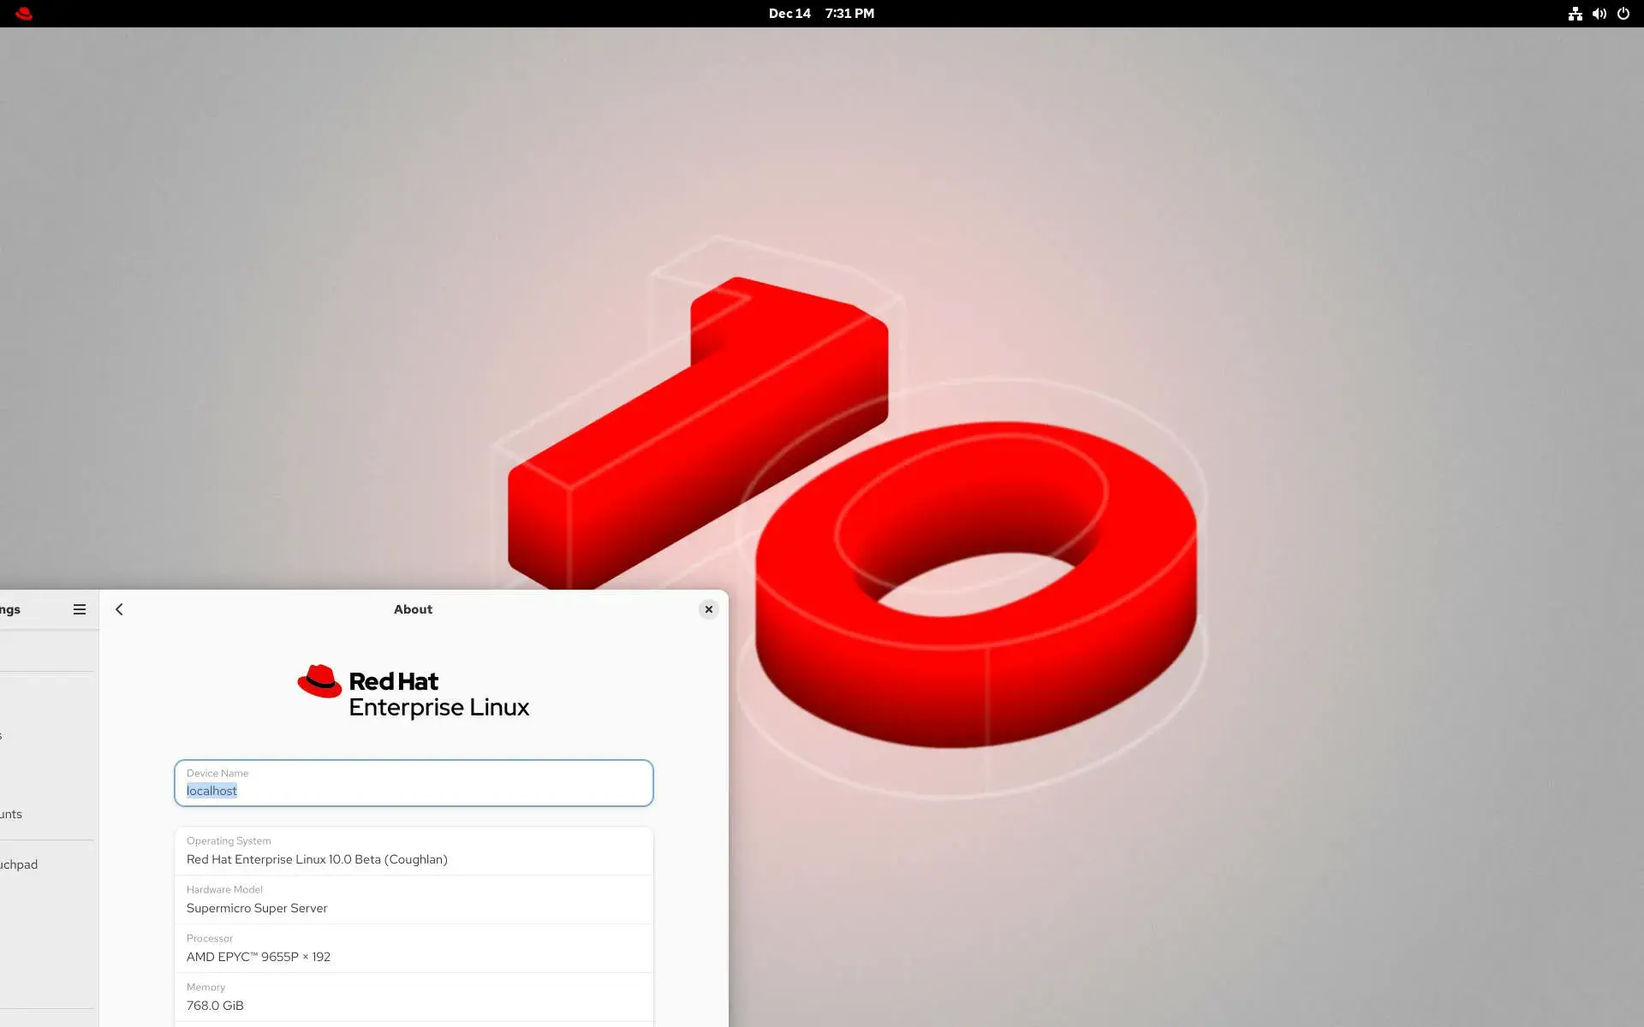Click the Enterprise Linux logo text

pos(438,708)
